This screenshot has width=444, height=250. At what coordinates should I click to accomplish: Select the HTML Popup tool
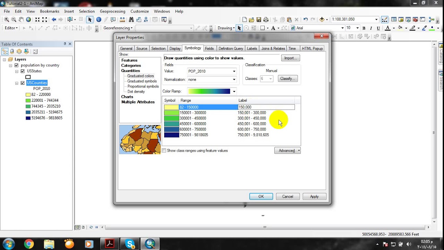113,19
